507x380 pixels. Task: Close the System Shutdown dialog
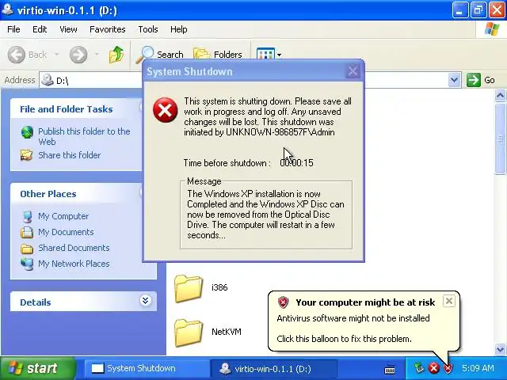(x=353, y=71)
